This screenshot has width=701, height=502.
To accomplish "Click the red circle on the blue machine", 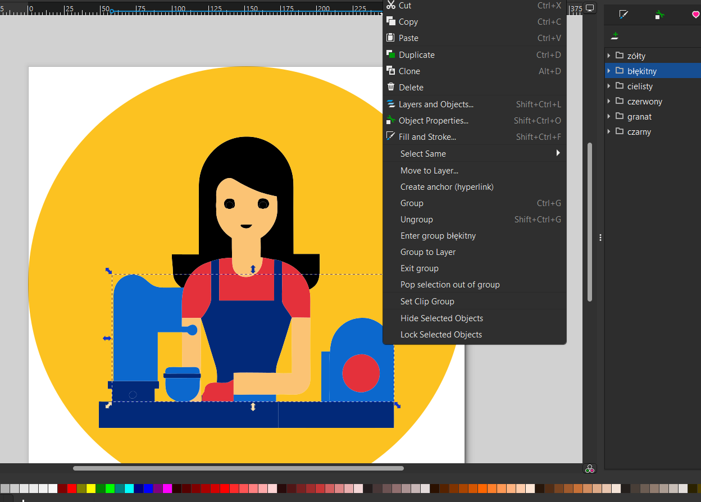I will coord(361,373).
